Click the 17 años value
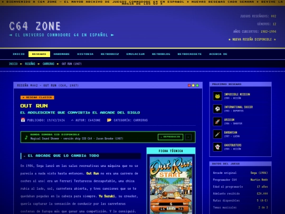Viewport: 285px width, 214px height. pos(262,187)
